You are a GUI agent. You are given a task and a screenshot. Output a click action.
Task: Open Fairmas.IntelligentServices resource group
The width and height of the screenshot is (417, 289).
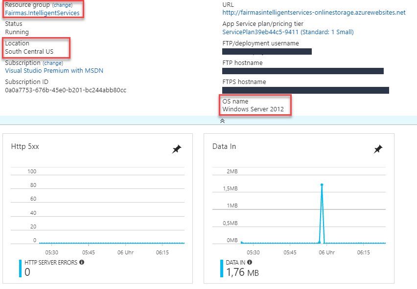42,13
